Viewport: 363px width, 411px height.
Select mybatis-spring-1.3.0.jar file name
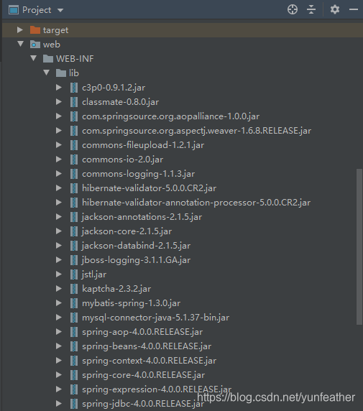131,303
